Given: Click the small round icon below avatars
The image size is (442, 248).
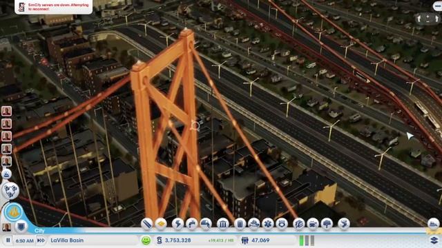Looking at the screenshot, I should (x=6, y=174).
